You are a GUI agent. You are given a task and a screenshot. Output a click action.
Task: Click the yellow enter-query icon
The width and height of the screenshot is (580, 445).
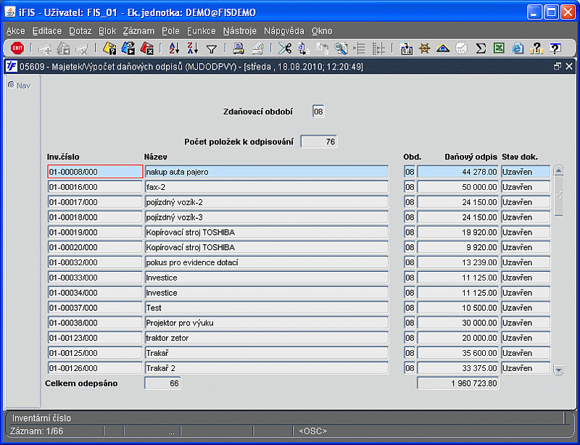pyautogui.click(x=109, y=48)
